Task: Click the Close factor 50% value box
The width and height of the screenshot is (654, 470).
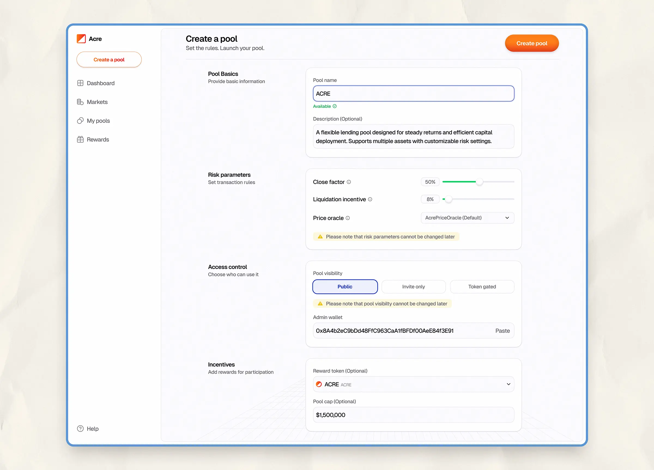Action: (430, 182)
